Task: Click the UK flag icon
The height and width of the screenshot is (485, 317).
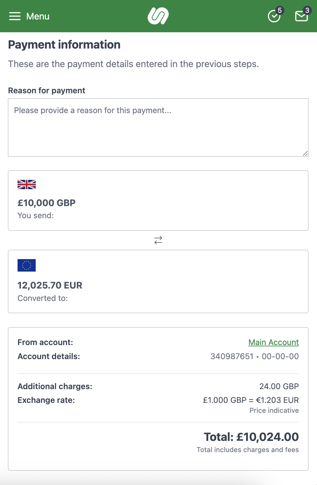Action: coord(26,185)
